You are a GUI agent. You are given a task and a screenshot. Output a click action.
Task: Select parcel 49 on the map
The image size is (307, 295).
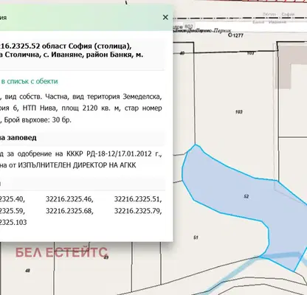point(106,257)
